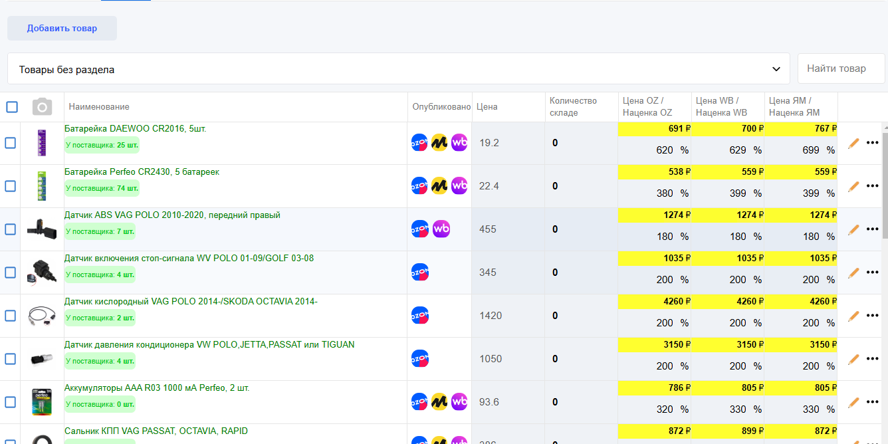The image size is (888, 444).
Task: Click Yandex Market icon for Батарейка Perfeo CR2430
Action: click(x=439, y=186)
